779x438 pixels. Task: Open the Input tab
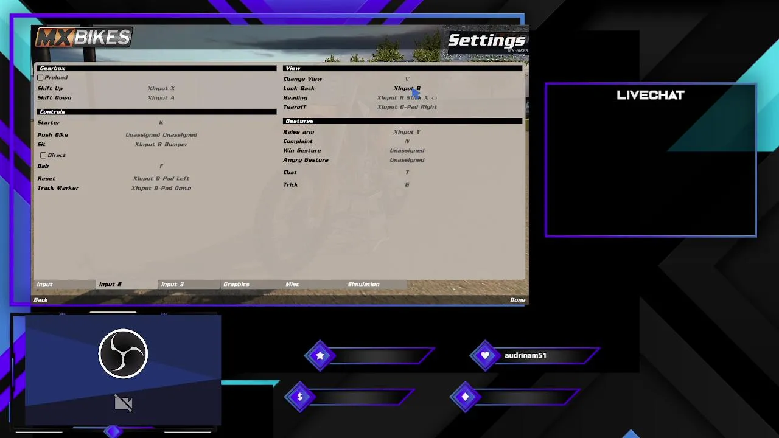point(65,284)
